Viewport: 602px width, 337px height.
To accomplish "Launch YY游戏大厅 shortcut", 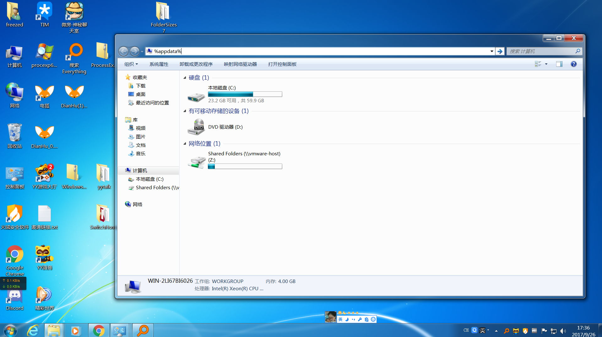I will (x=44, y=177).
